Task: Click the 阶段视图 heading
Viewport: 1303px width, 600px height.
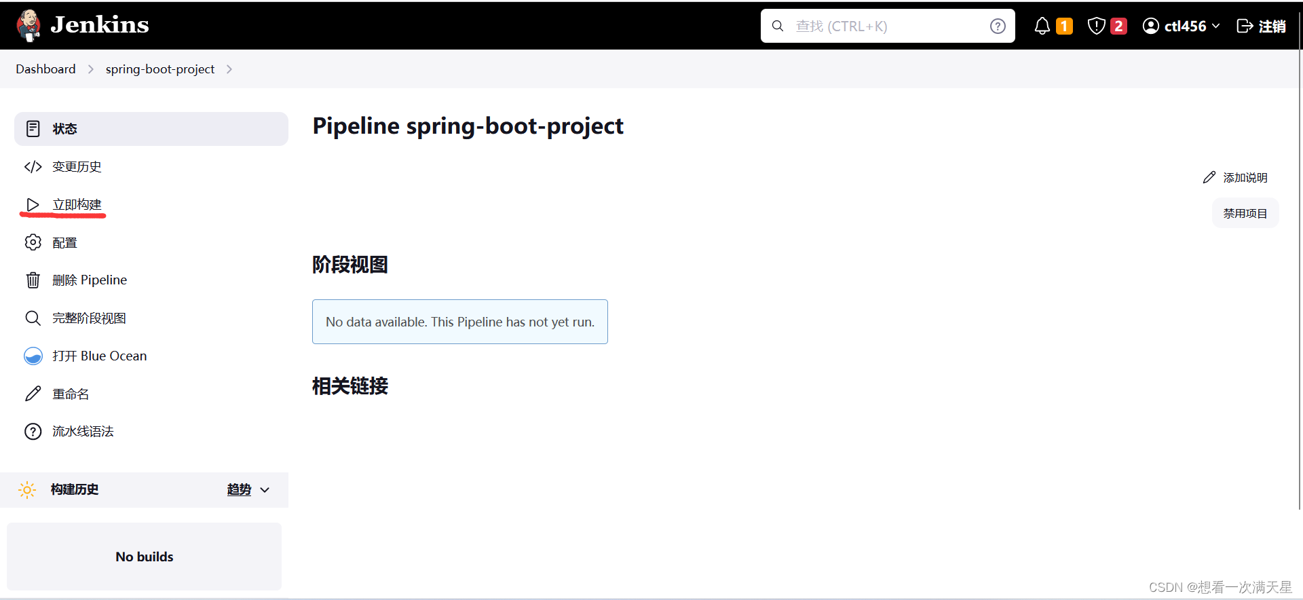Action: click(350, 265)
